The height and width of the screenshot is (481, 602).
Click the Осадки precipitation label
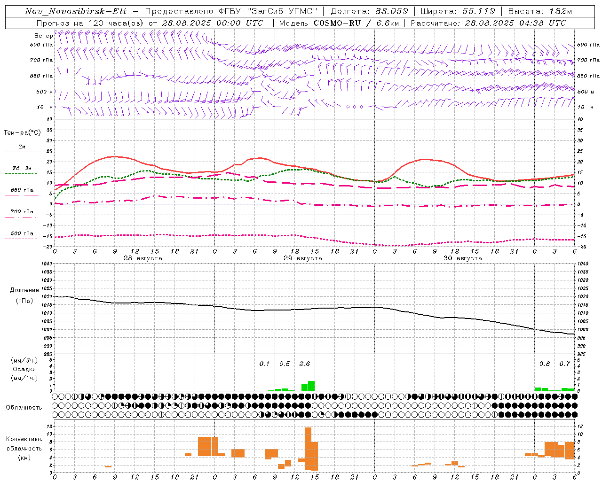click(24, 369)
